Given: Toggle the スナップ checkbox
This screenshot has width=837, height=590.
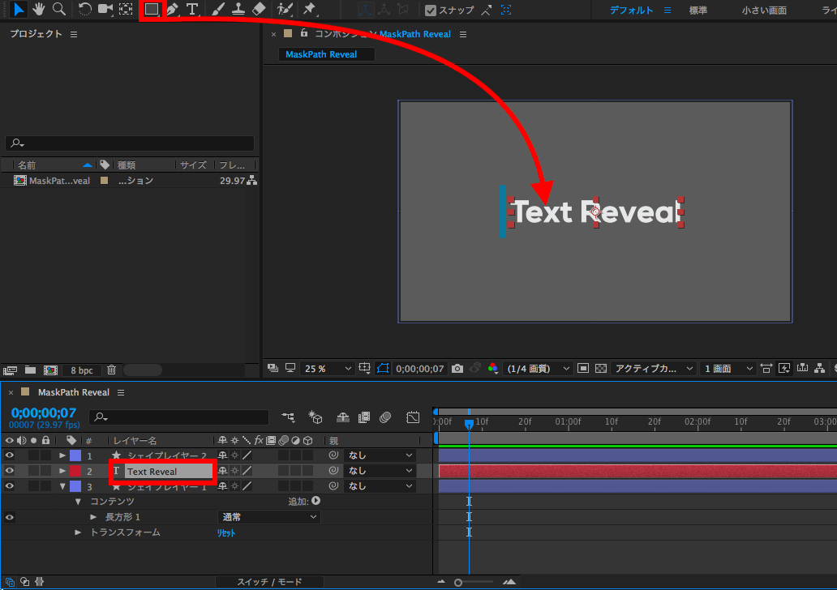Looking at the screenshot, I should tap(431, 11).
